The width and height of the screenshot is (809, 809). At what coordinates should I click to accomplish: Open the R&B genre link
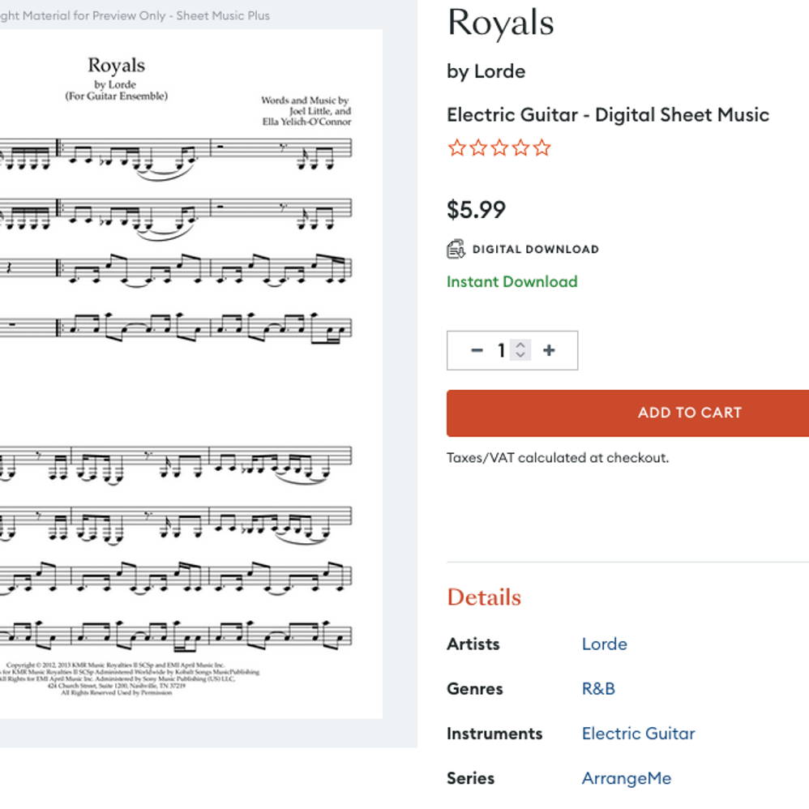tap(598, 689)
